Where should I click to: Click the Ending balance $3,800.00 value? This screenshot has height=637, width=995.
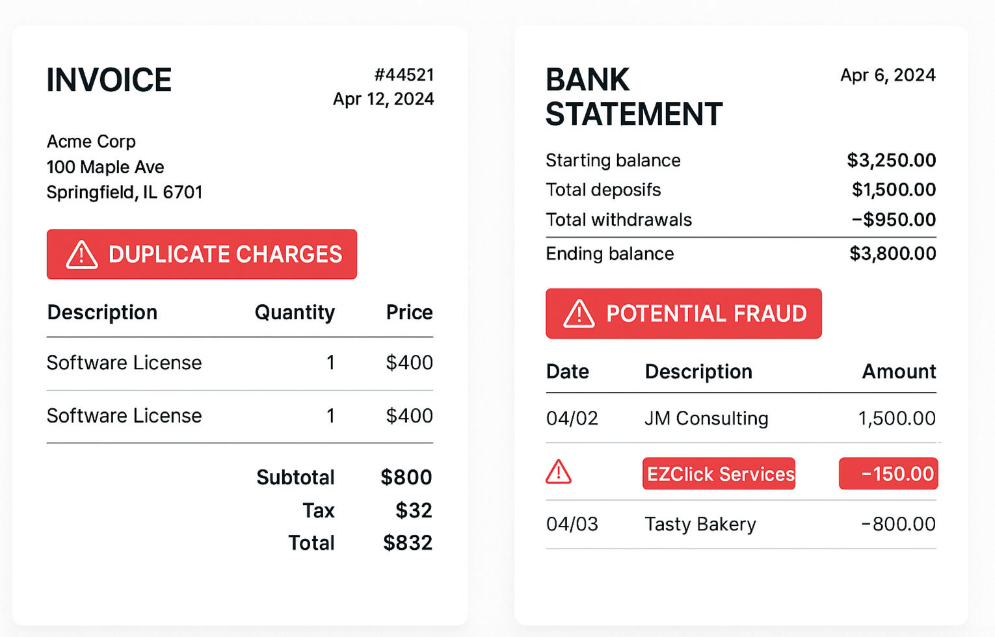pos(893,253)
